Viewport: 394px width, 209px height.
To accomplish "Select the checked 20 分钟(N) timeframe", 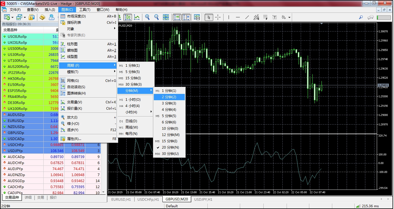I will tap(169, 147).
